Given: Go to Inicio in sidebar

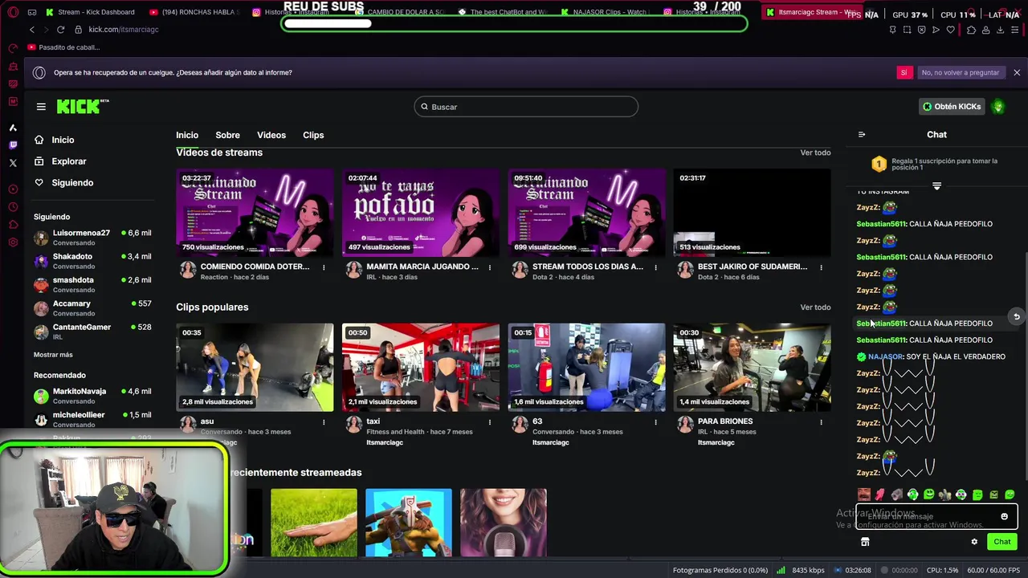Looking at the screenshot, I should (54, 140).
